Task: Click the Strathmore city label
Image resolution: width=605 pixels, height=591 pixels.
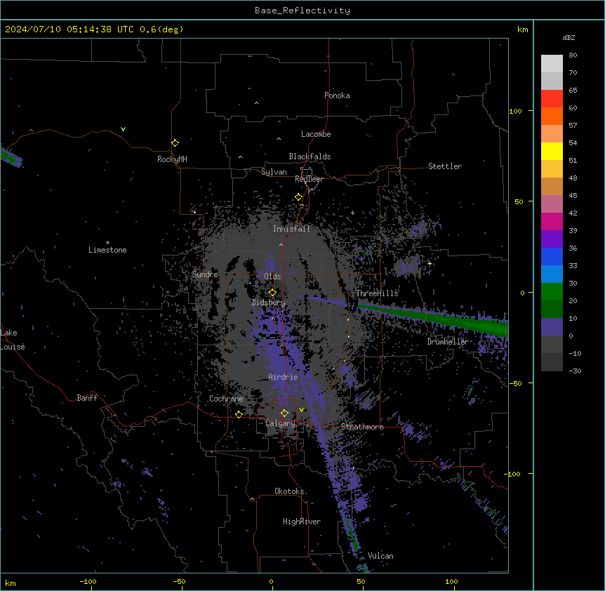Action: pyautogui.click(x=362, y=427)
